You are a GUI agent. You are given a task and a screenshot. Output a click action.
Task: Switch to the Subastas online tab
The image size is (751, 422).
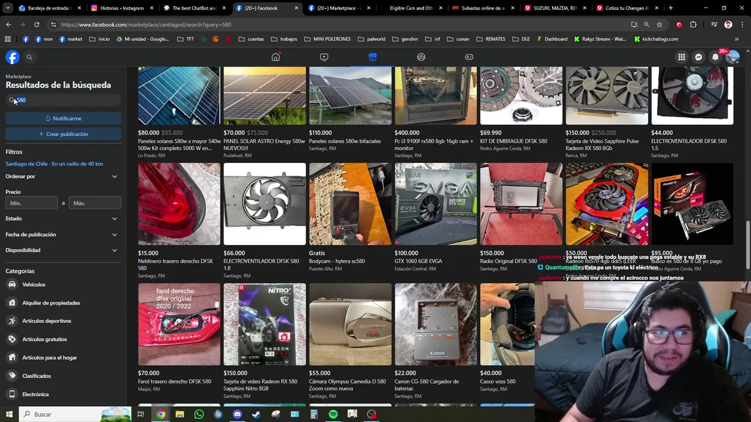point(484,8)
